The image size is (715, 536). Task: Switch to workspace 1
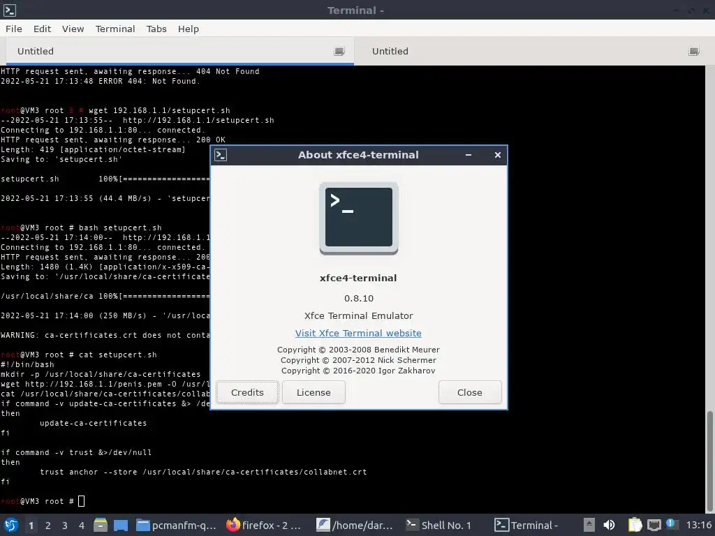point(31,526)
